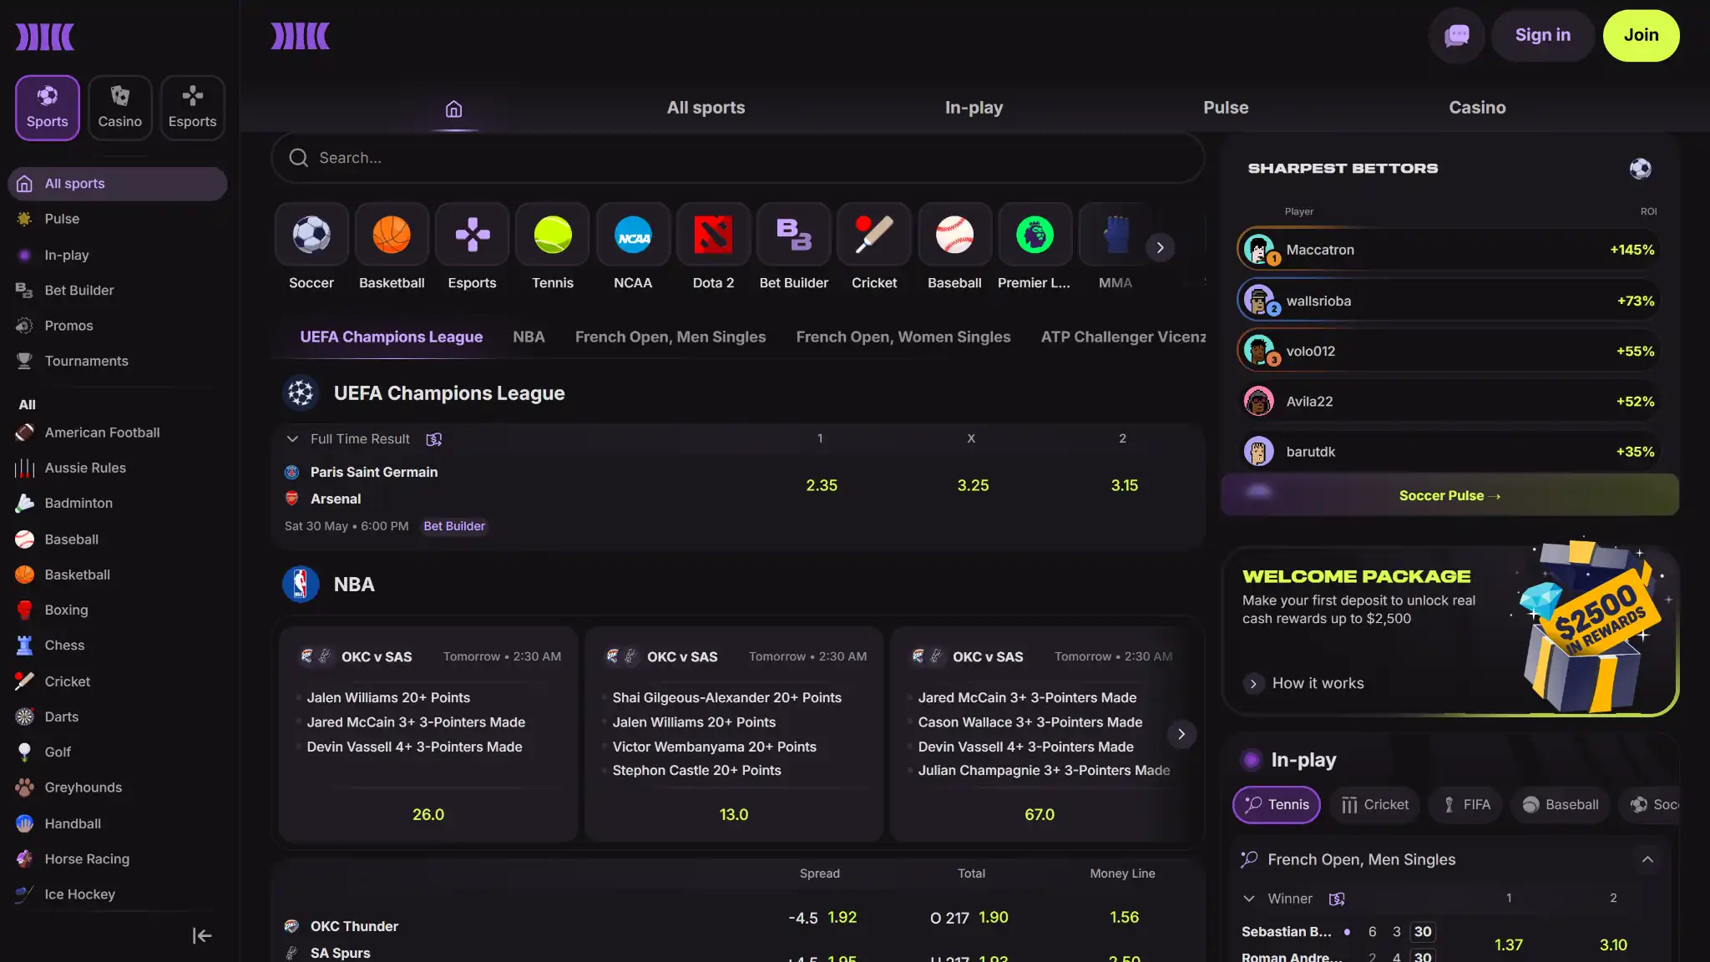This screenshot has height=962, width=1710.
Task: Click the header logo beside the sidebar
Action: click(x=301, y=36)
